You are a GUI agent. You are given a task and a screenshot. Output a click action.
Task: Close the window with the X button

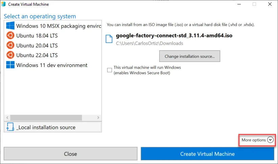(270, 4)
